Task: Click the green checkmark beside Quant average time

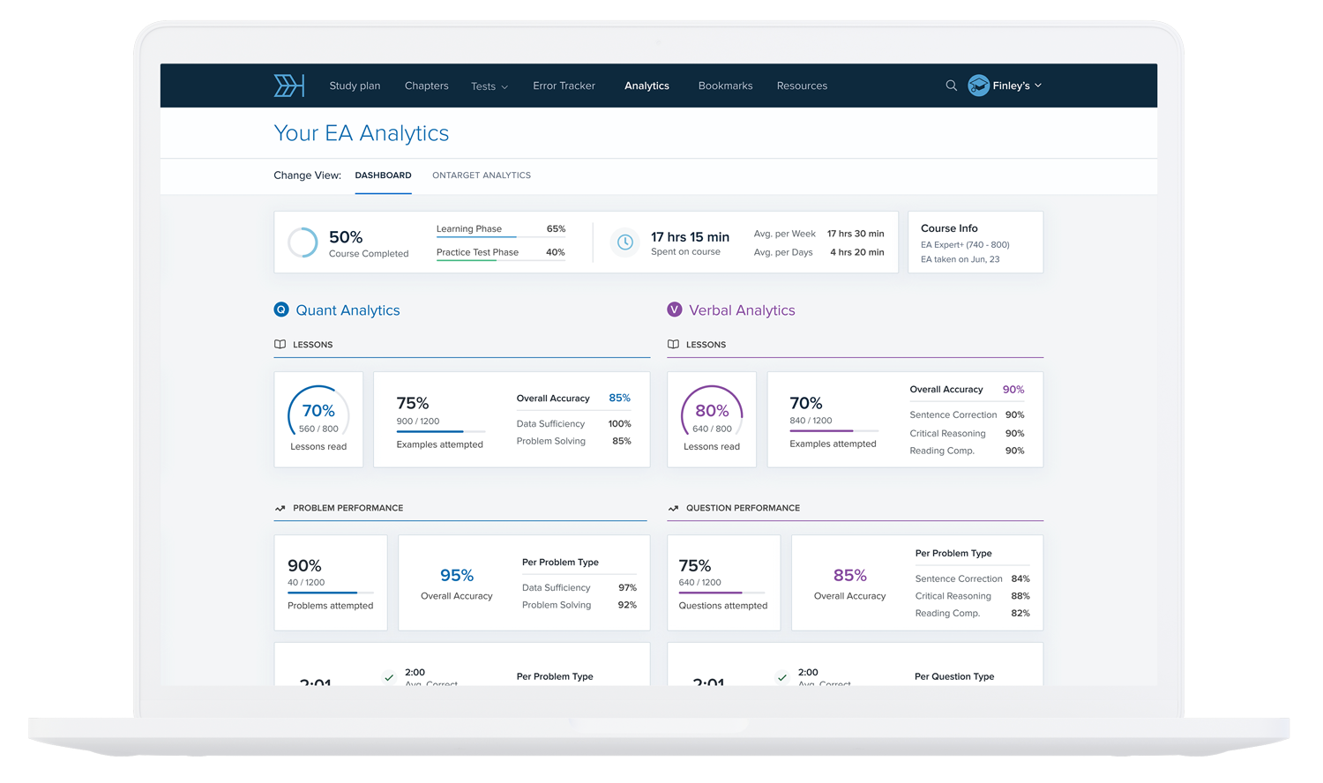Action: [x=389, y=678]
